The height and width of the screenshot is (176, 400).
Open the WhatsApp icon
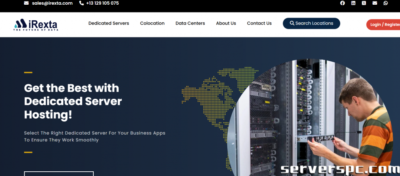pyautogui.click(x=386, y=3)
